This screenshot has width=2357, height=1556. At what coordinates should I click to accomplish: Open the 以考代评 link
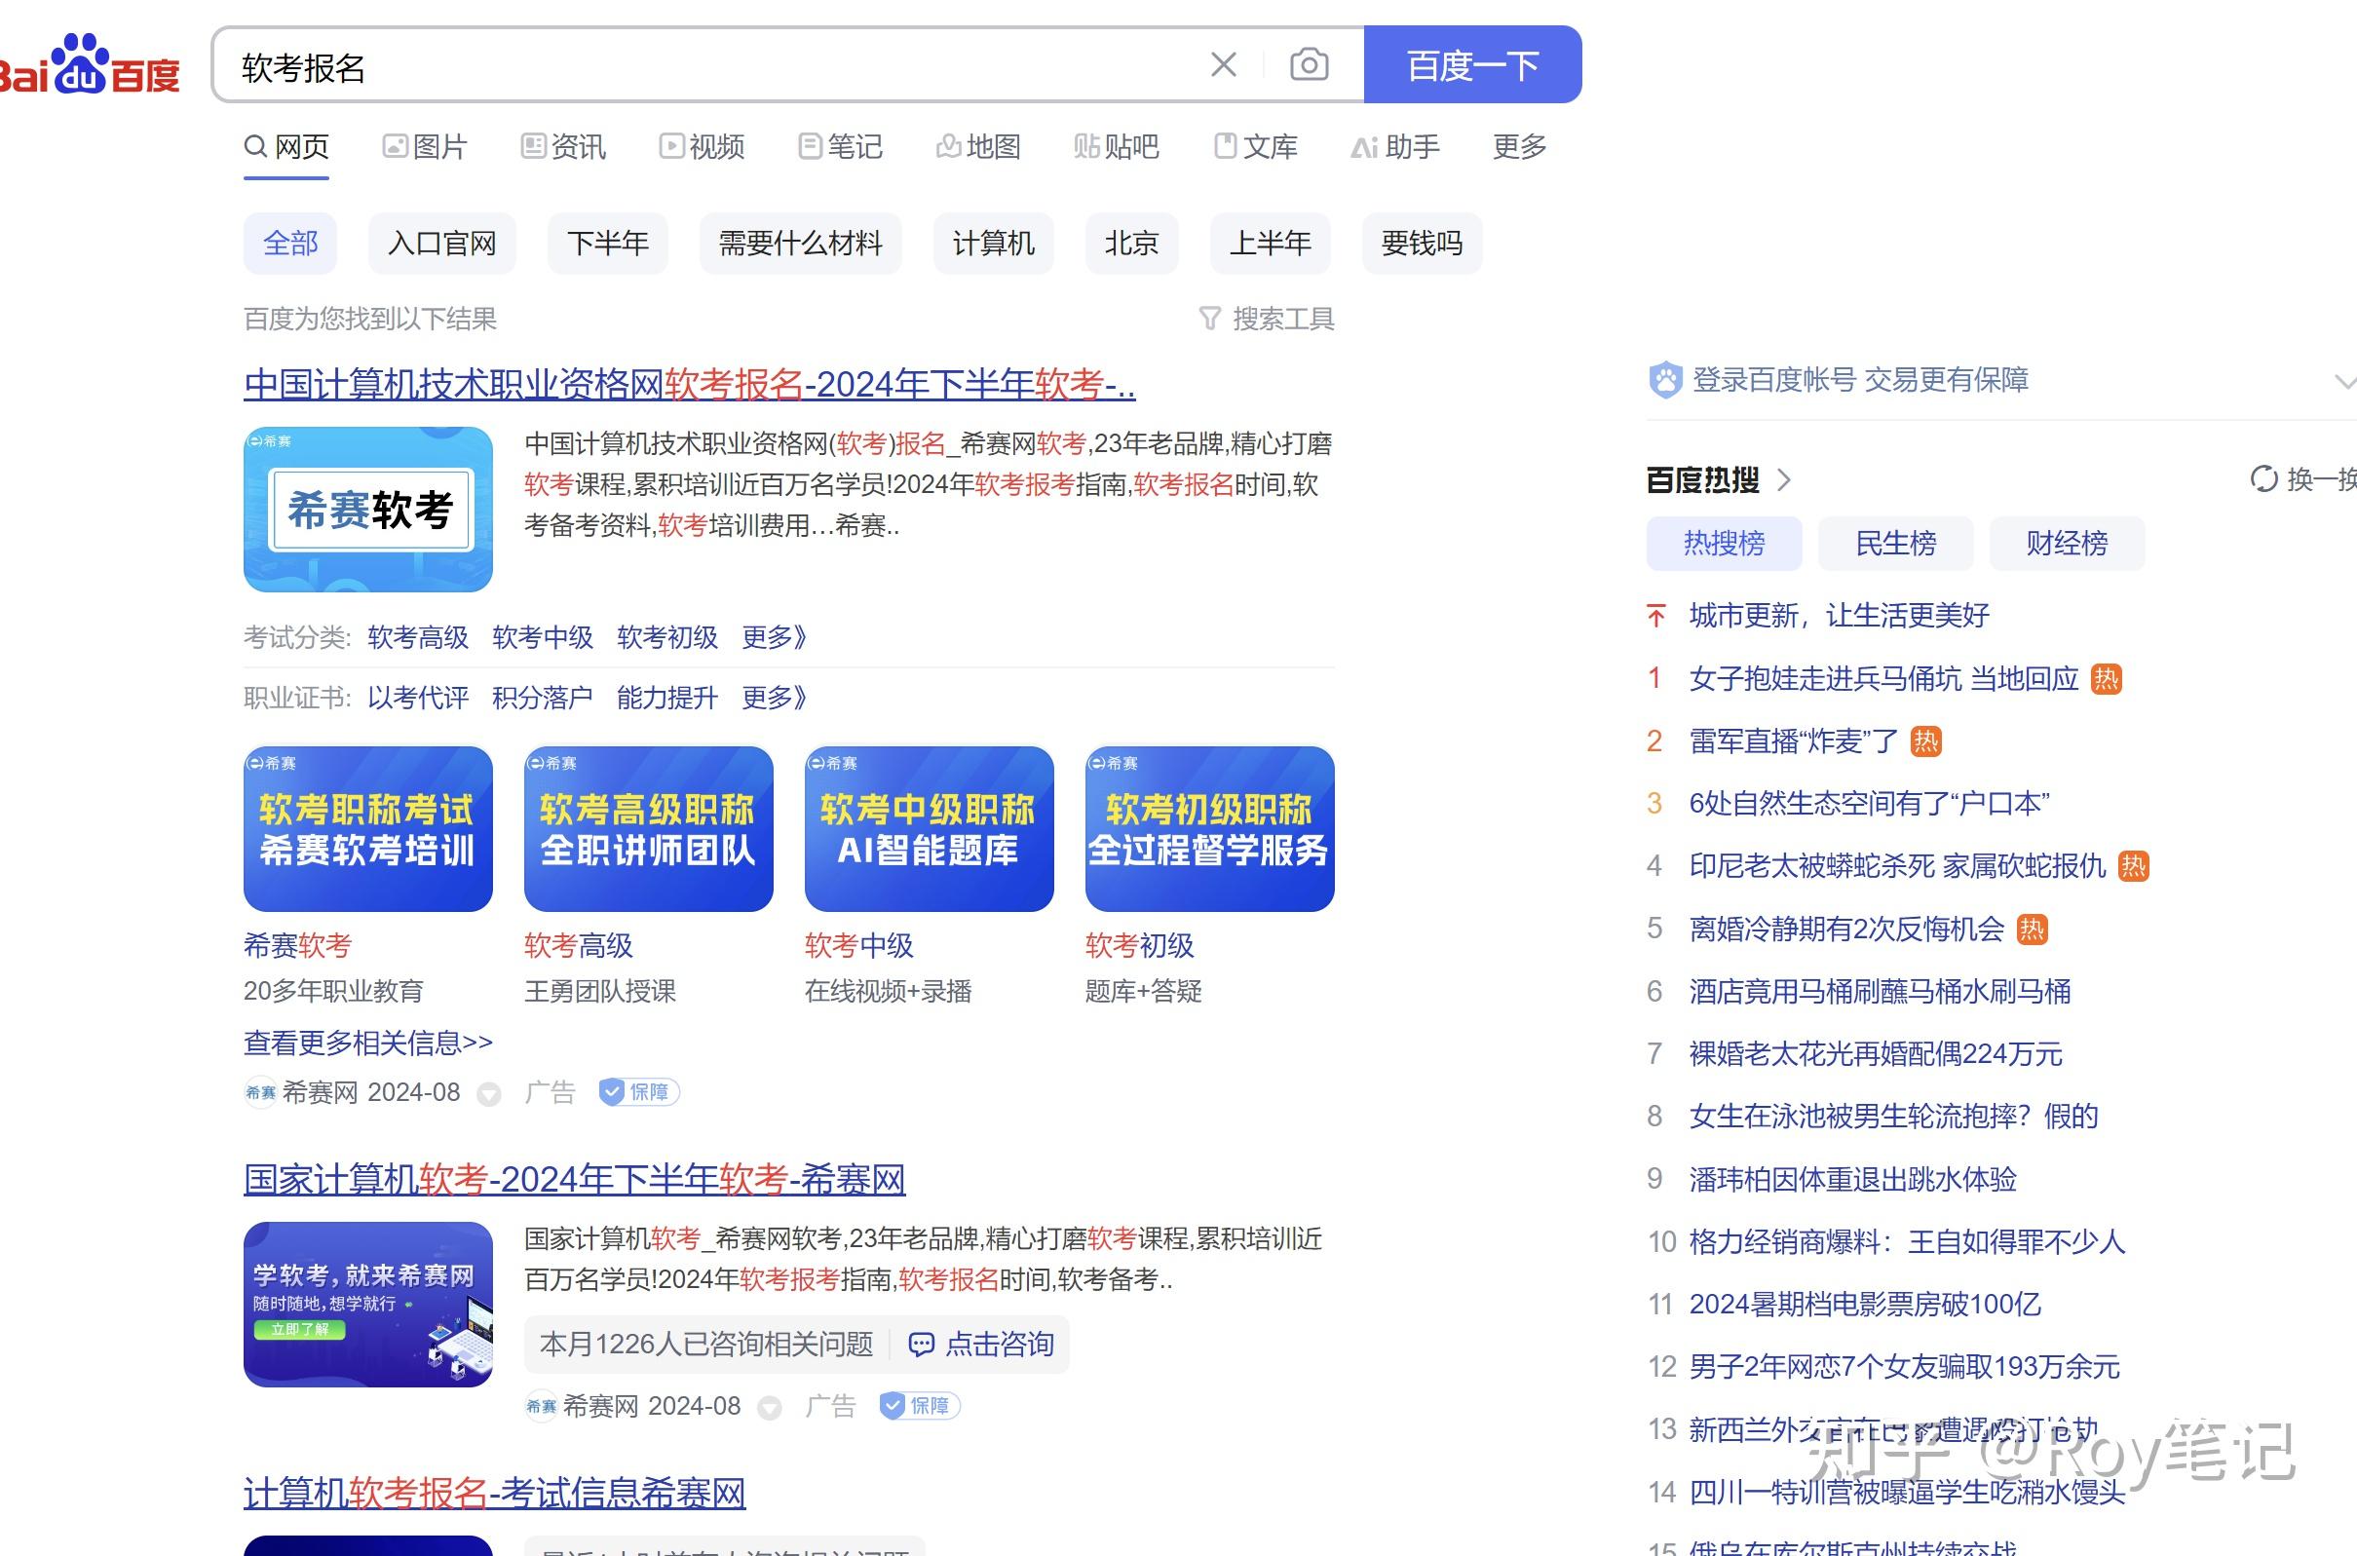tap(418, 698)
